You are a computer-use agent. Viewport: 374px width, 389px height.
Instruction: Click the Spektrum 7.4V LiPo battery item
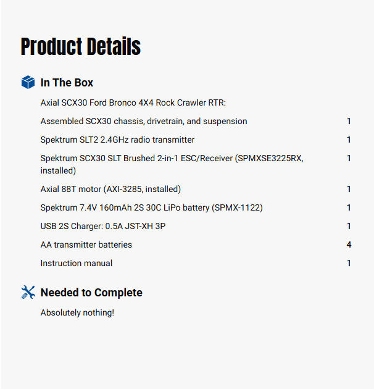(151, 207)
